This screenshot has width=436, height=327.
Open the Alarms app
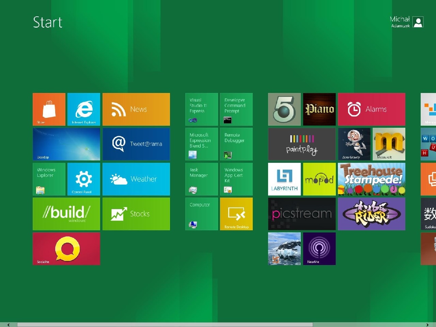(371, 109)
